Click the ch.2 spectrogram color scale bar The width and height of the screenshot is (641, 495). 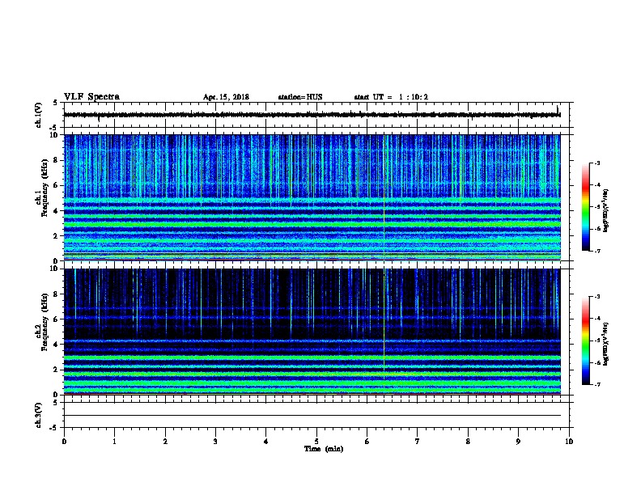[x=585, y=341]
